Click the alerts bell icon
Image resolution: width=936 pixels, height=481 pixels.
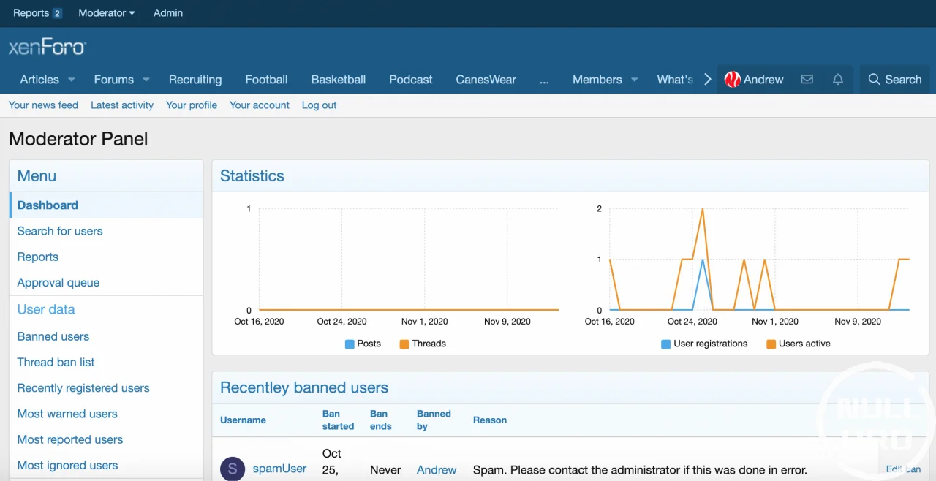pos(838,80)
